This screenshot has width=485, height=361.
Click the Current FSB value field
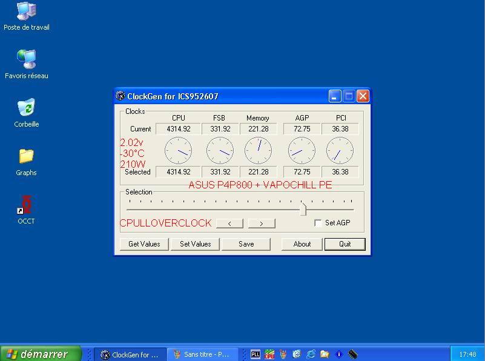[220, 129]
